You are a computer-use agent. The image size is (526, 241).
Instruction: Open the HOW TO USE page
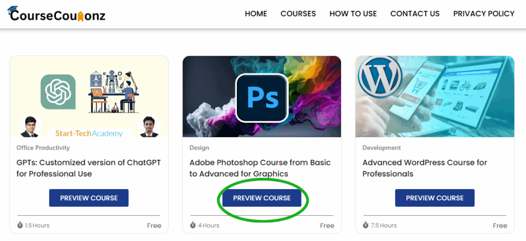pos(353,14)
